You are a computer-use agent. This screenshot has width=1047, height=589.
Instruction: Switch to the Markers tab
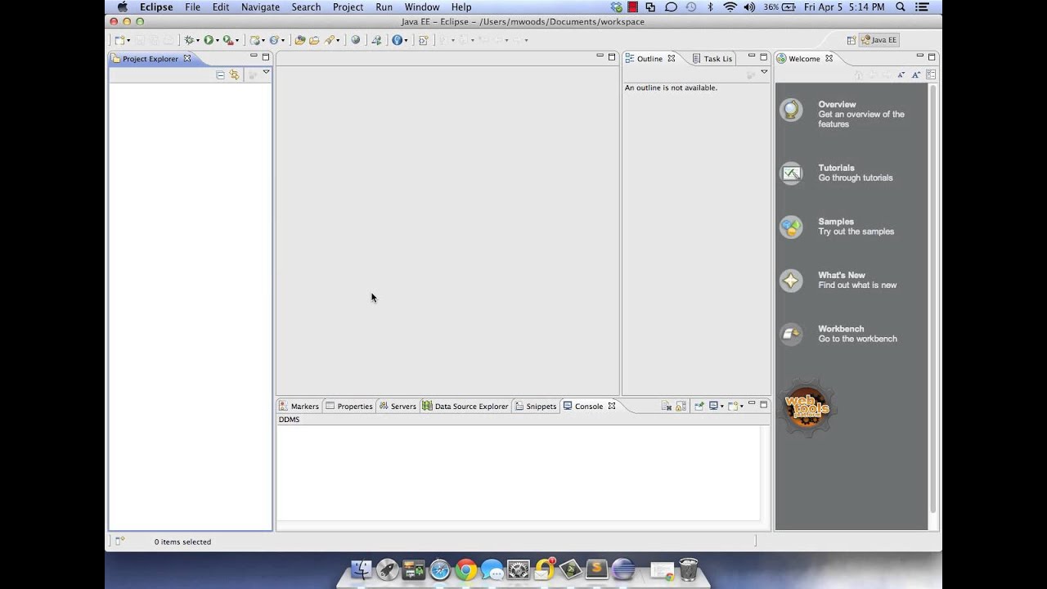pos(299,406)
